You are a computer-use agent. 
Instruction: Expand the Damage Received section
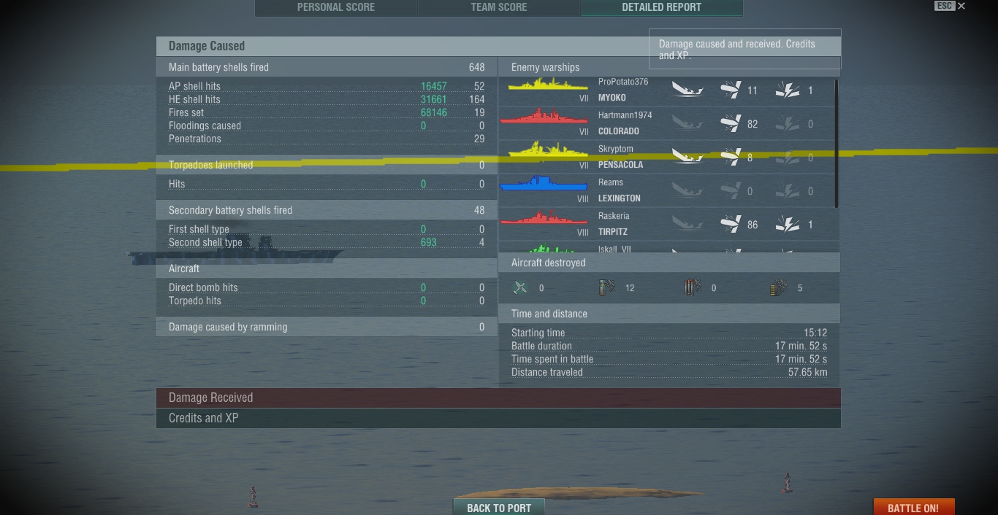coord(498,398)
